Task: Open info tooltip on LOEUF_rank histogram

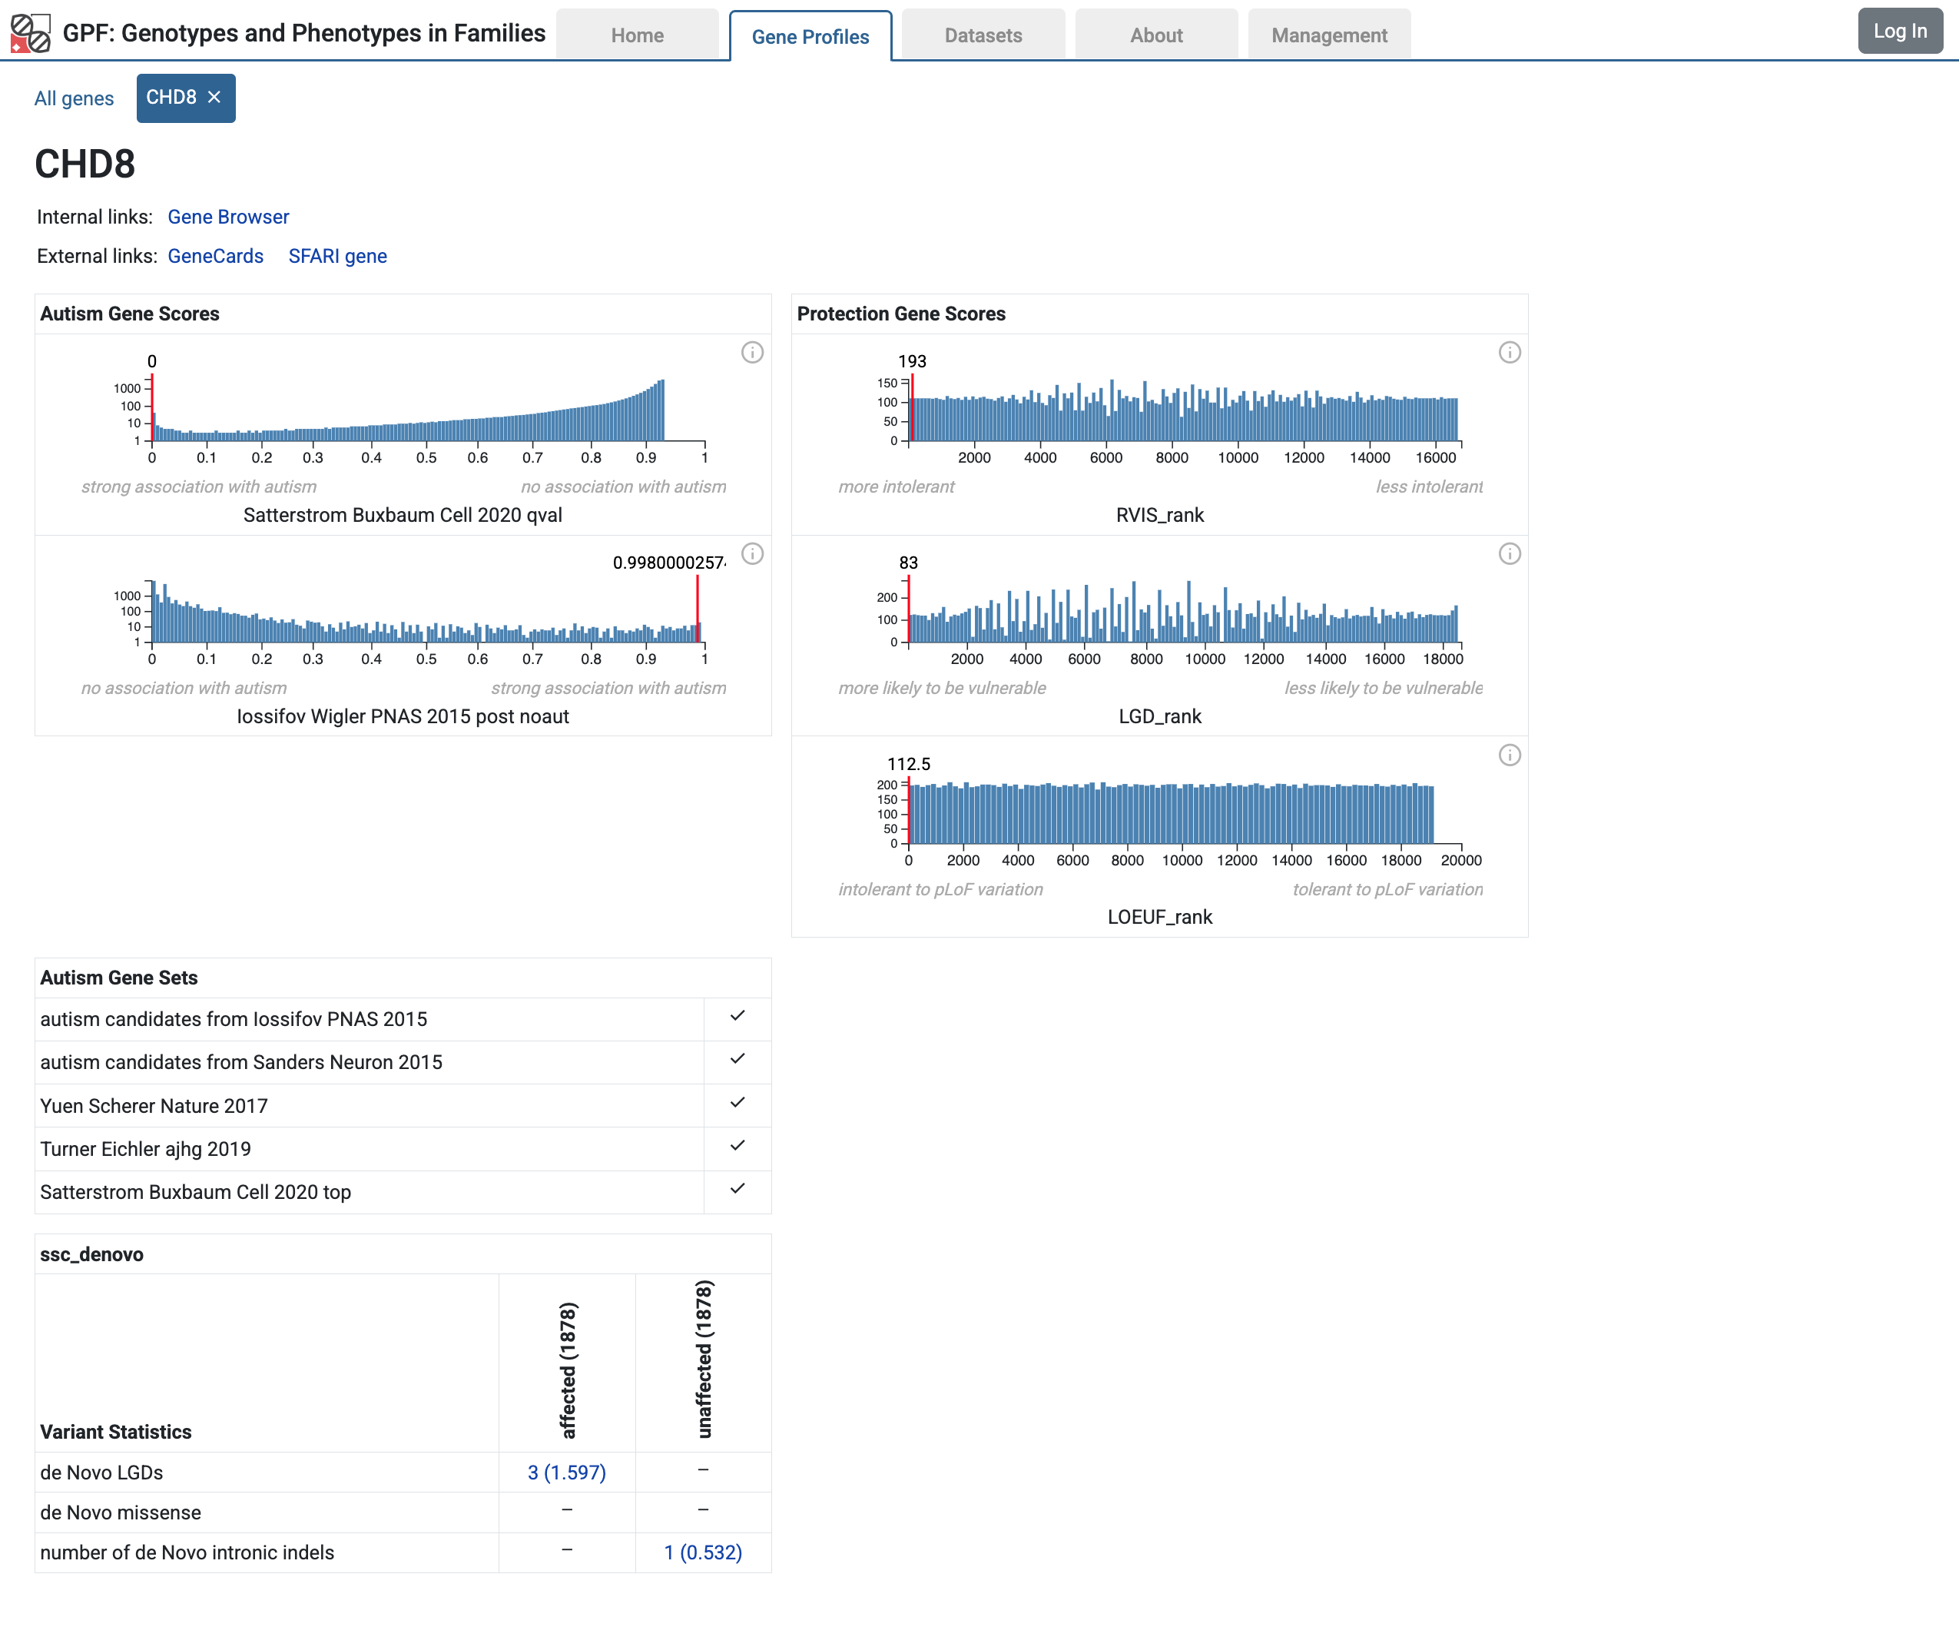Action: [1511, 756]
